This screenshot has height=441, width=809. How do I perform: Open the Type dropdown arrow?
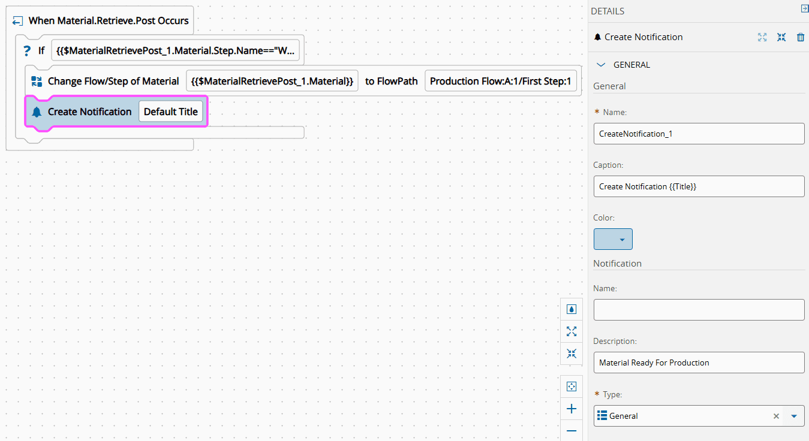[794, 416]
